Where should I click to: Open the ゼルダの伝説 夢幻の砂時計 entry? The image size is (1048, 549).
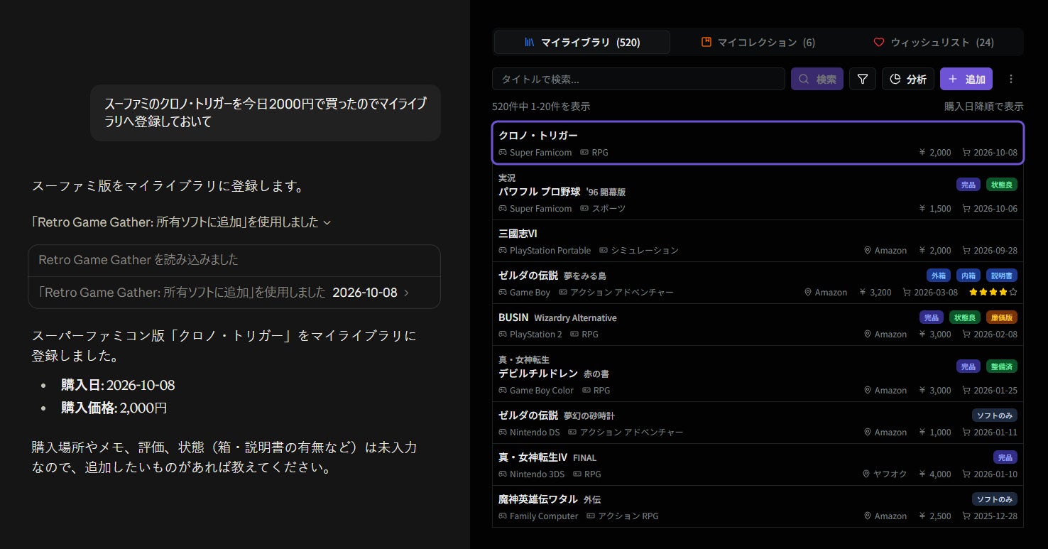click(x=758, y=423)
